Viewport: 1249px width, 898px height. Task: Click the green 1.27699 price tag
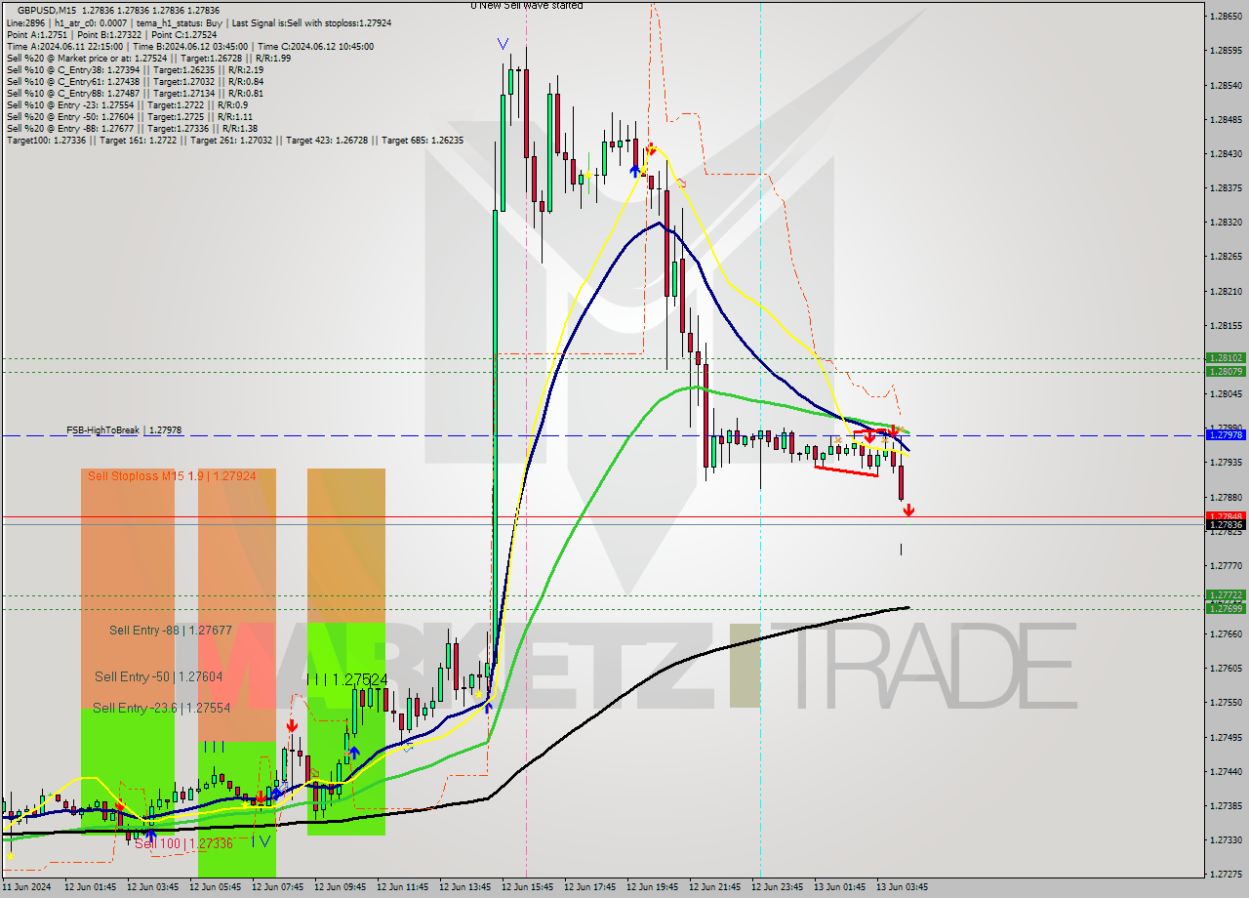coord(1226,609)
